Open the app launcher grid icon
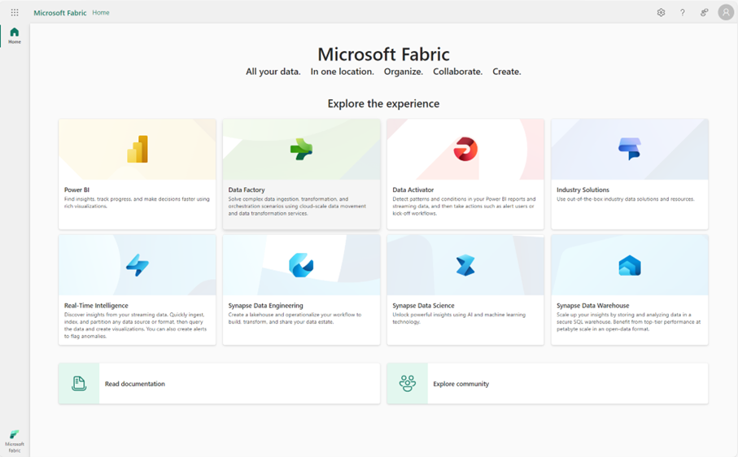The height and width of the screenshot is (457, 738). point(15,13)
